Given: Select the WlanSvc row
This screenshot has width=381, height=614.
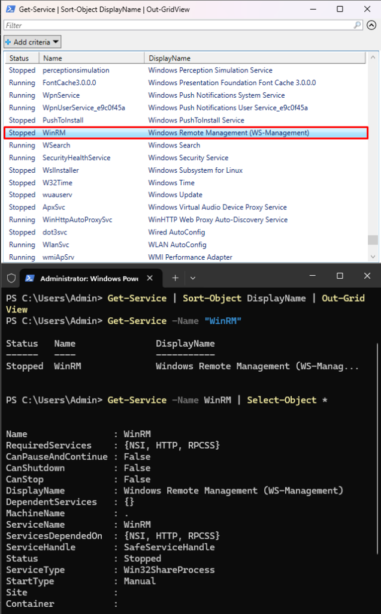Looking at the screenshot, I should [x=186, y=245].
